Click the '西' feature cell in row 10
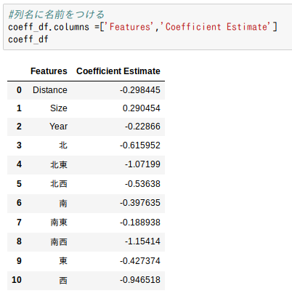Screen dimensions: 292x296 (63, 280)
